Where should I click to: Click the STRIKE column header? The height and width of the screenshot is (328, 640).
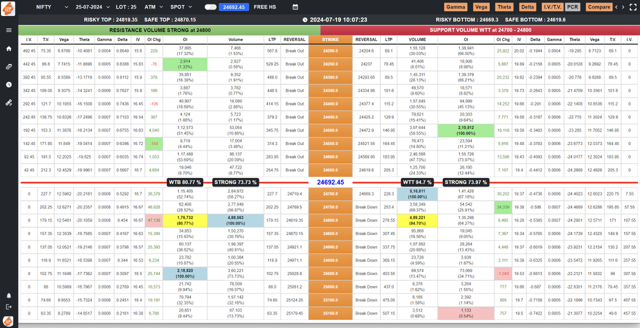click(330, 39)
